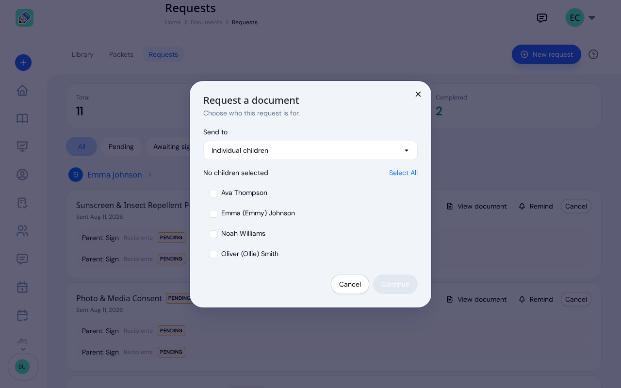This screenshot has width=621, height=388.
Task: Click Remind for Photo & Media Consent
Action: (536, 299)
